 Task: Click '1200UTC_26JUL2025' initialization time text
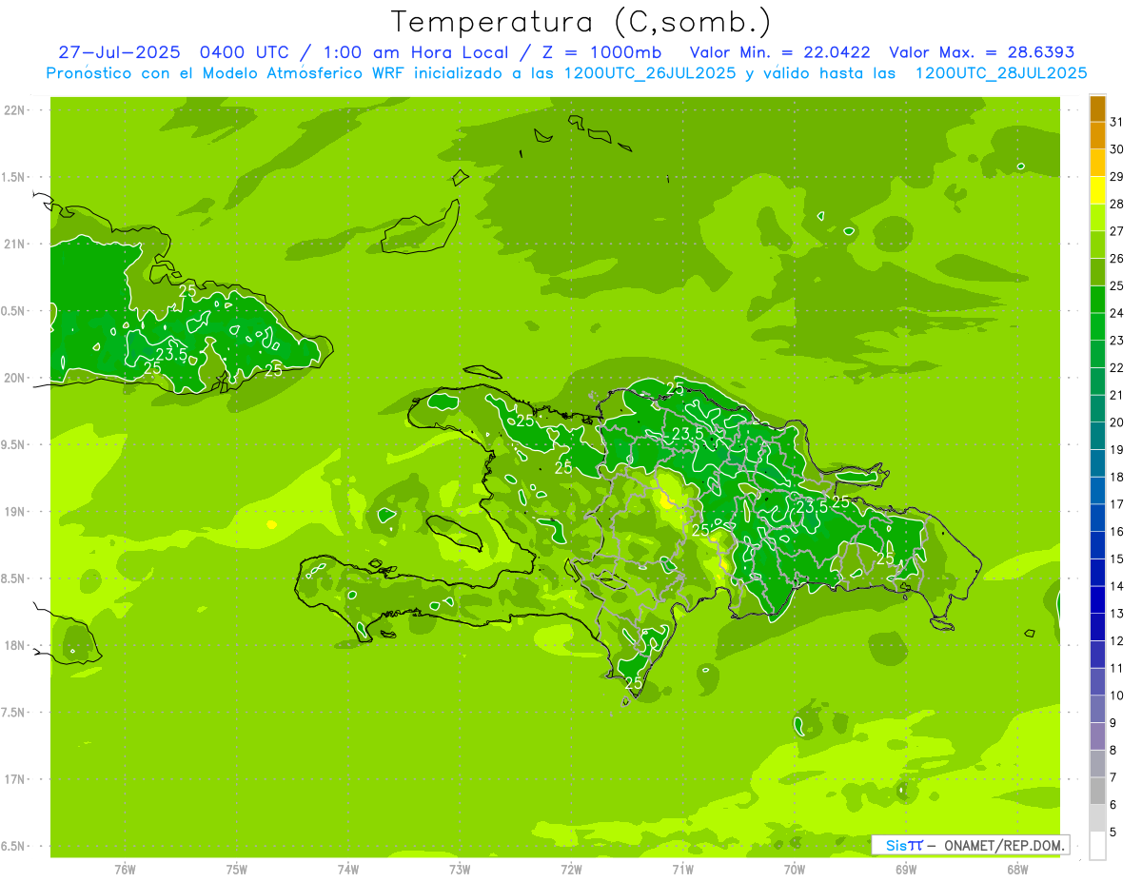click(x=650, y=73)
